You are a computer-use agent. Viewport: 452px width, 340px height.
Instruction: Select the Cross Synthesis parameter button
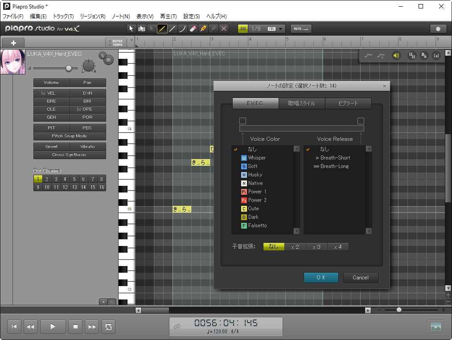coord(70,155)
